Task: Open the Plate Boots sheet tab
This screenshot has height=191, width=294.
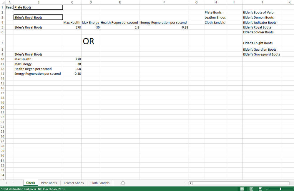Action: [49, 183]
